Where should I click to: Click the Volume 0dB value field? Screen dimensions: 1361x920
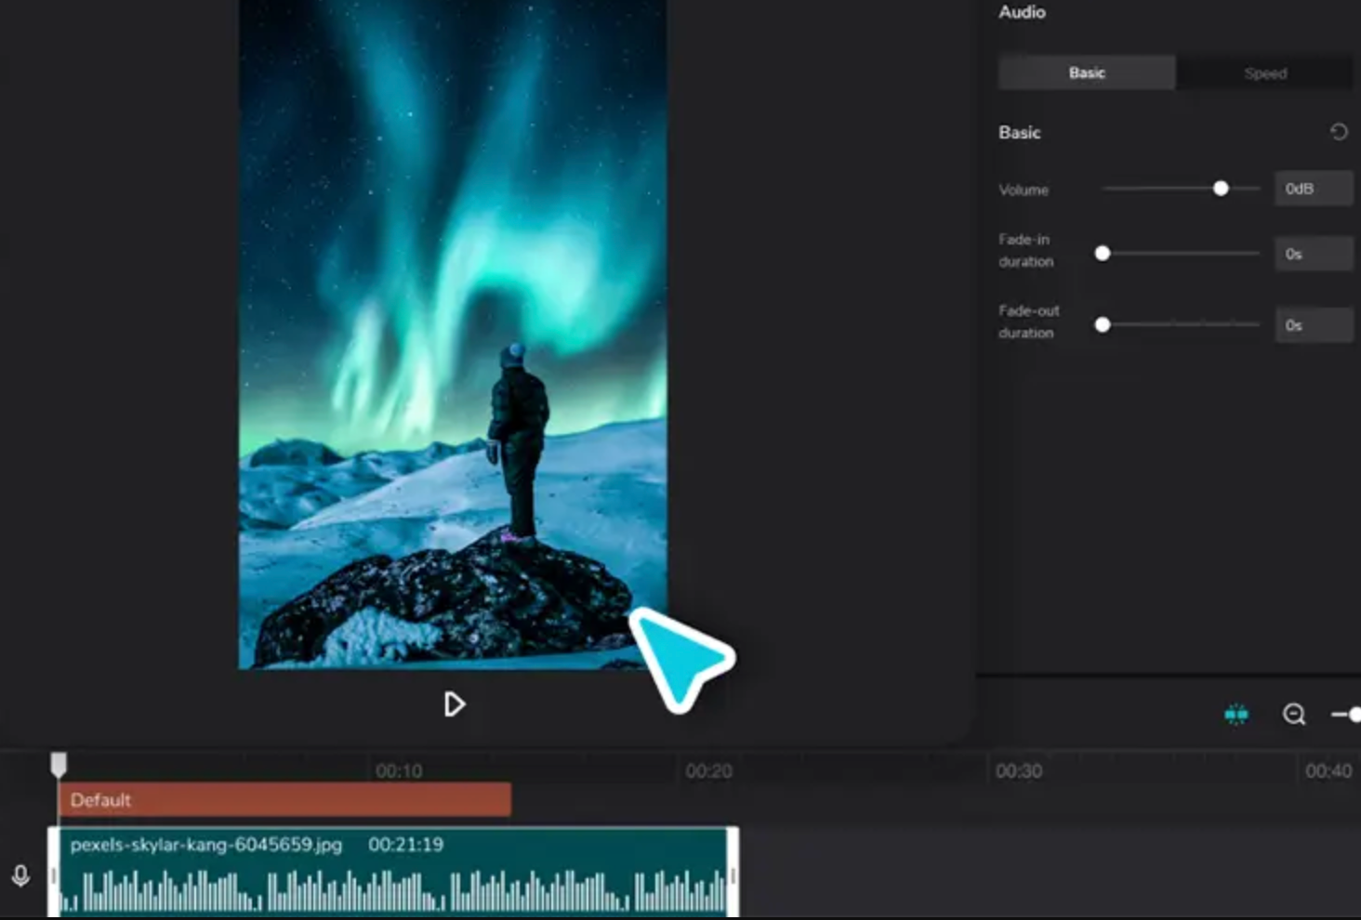pyautogui.click(x=1314, y=189)
